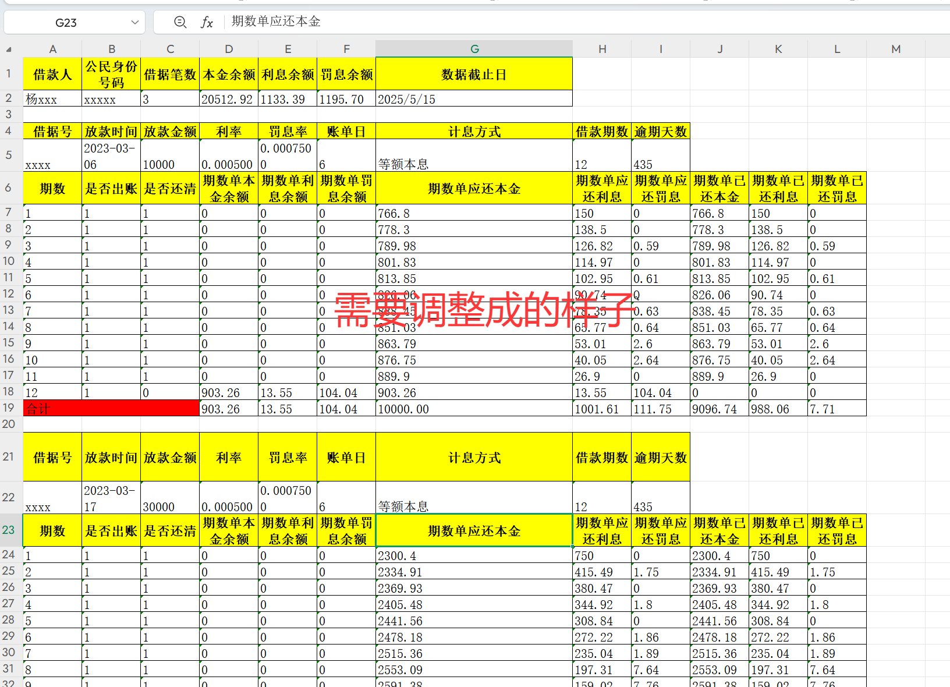Click the 本金余额 header cell
The height and width of the screenshot is (687, 950).
229,74
